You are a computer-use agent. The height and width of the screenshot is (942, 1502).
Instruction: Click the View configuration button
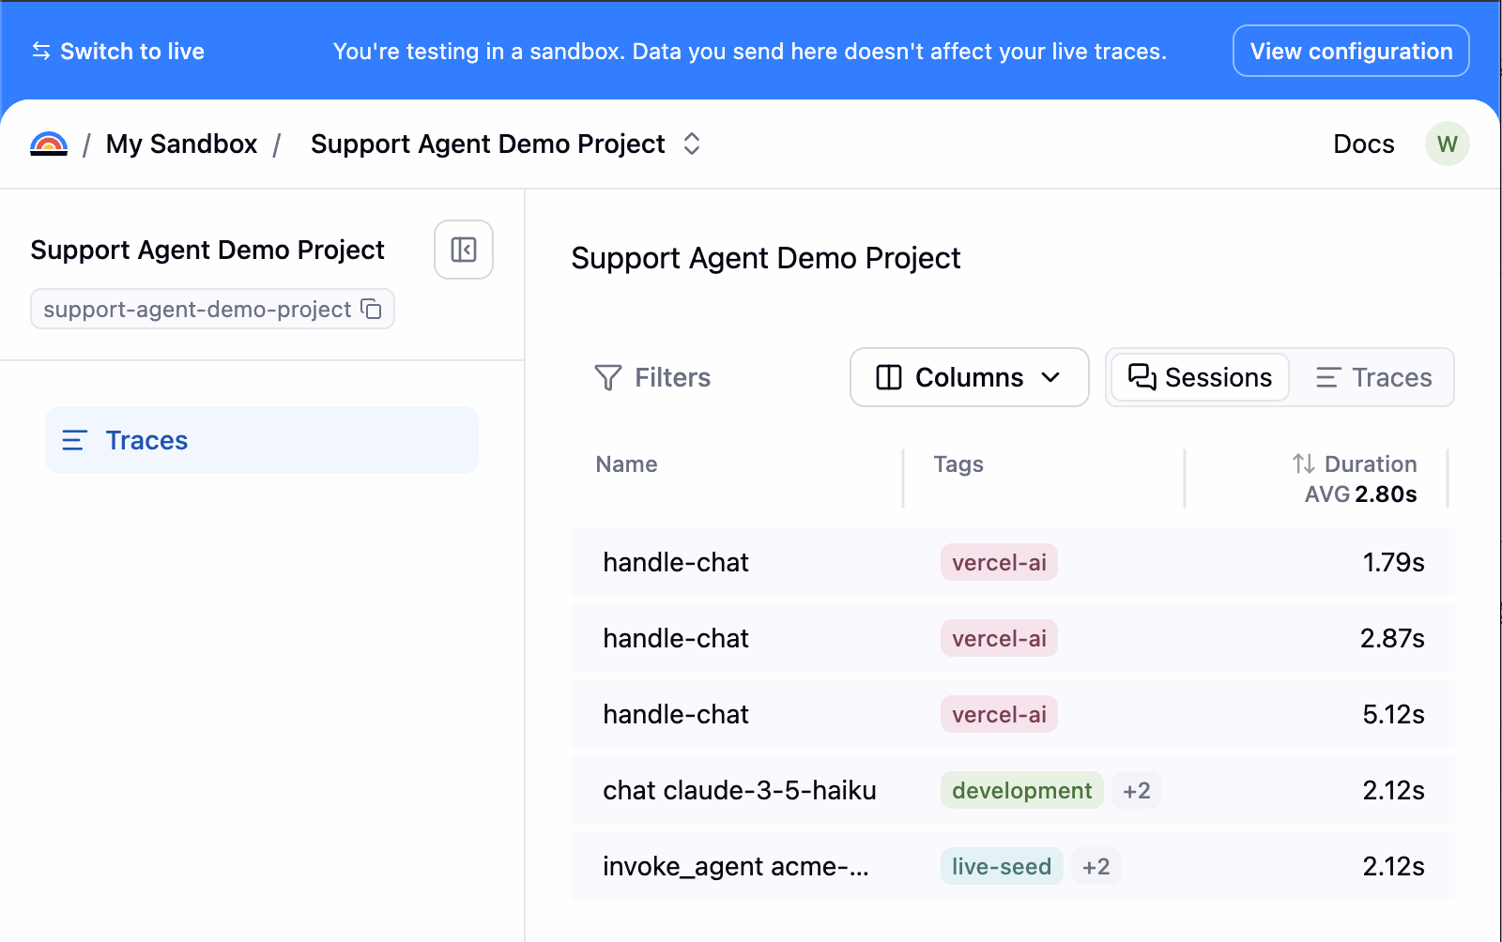click(1351, 51)
